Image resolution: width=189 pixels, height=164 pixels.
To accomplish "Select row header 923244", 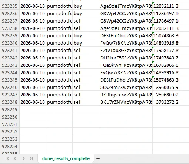I will [10, 72].
